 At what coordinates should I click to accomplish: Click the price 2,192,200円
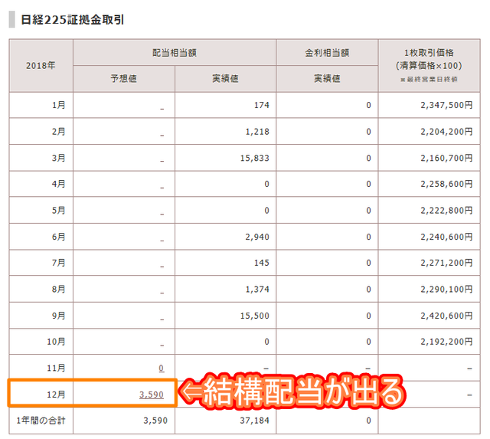446,342
